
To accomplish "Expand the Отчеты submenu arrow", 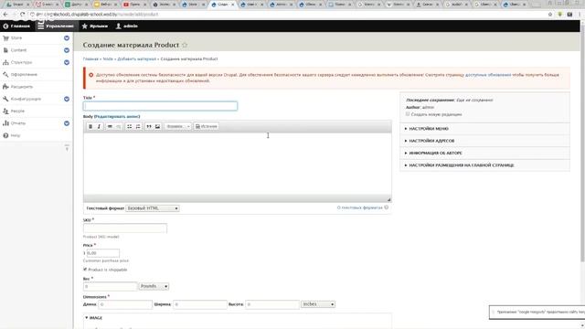I will pos(67,123).
